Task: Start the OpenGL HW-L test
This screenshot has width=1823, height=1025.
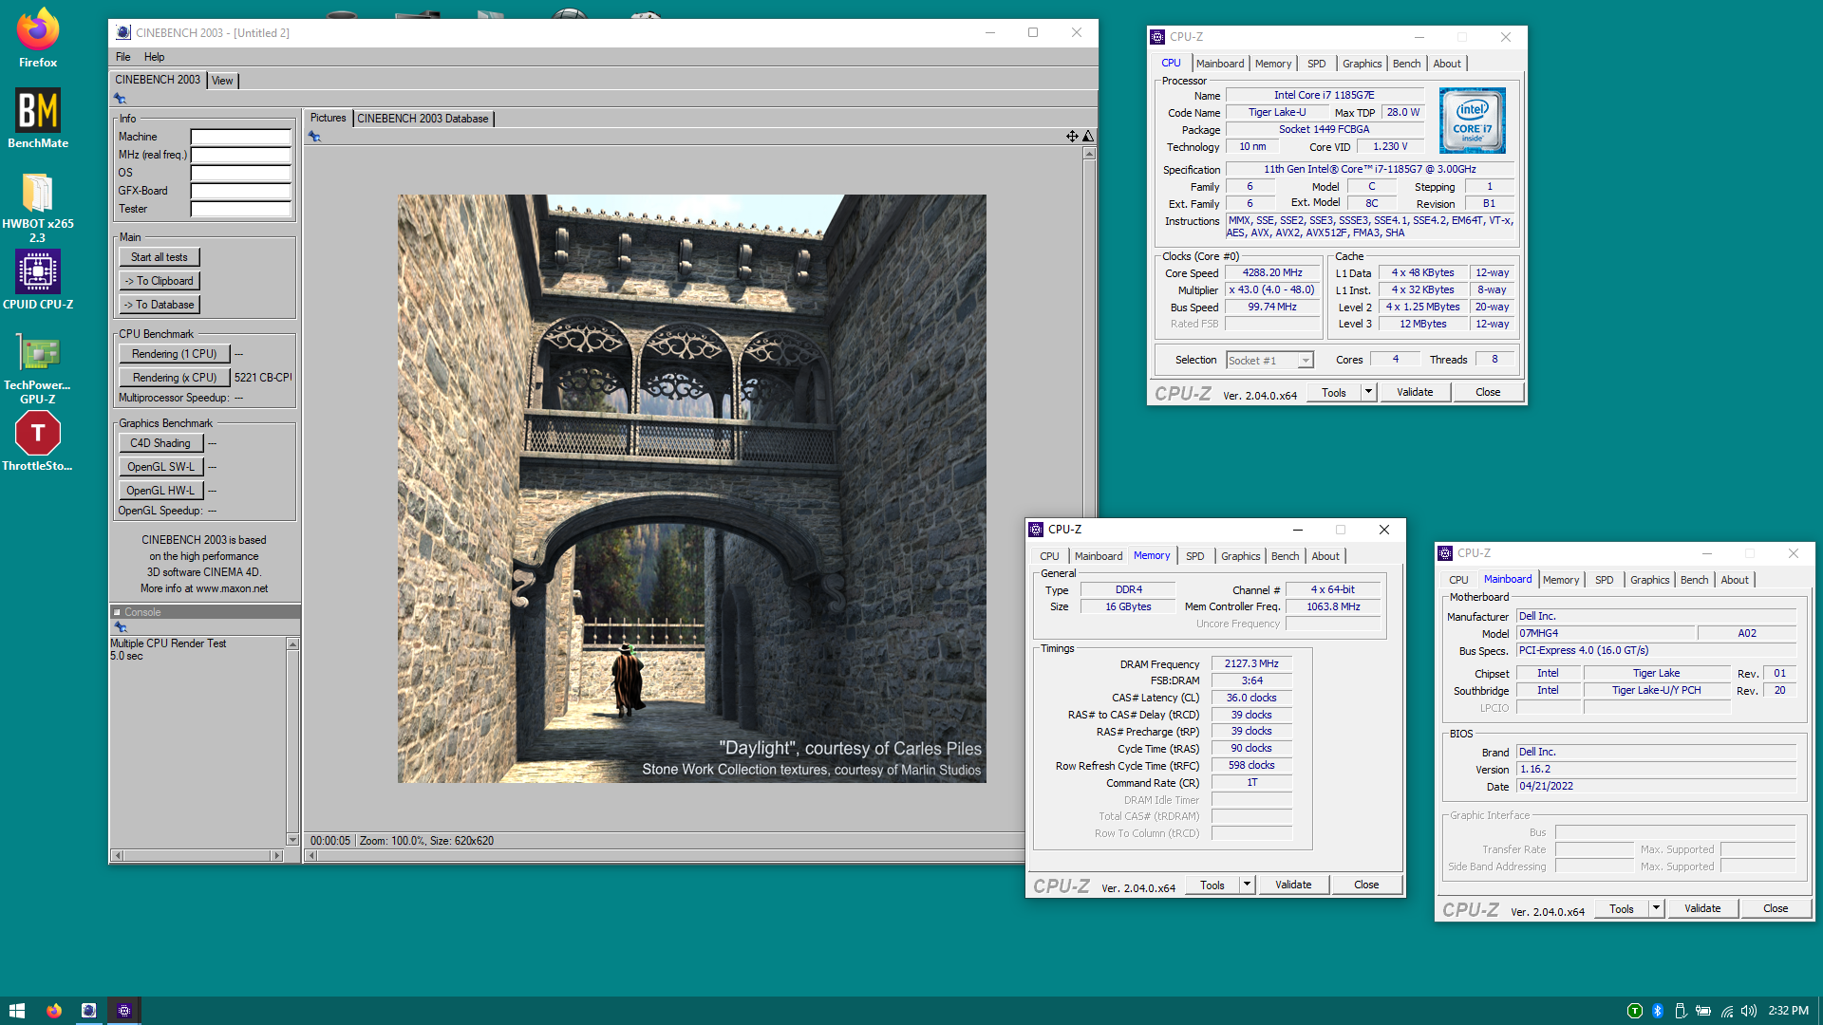Action: pyautogui.click(x=160, y=491)
